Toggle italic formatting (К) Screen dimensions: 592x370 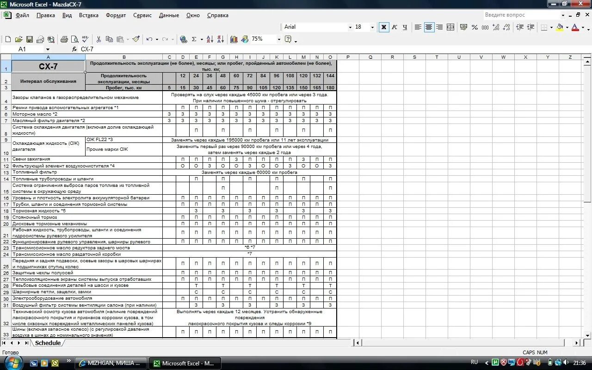[x=395, y=27]
